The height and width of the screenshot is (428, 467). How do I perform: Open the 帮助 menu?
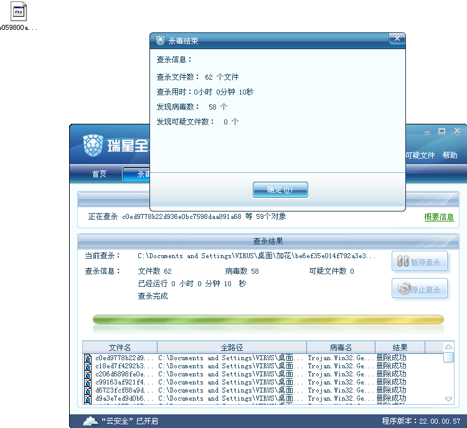450,156
